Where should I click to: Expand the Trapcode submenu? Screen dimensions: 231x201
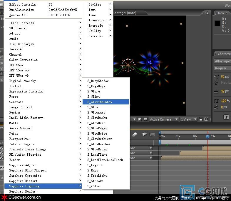coord(98,25)
